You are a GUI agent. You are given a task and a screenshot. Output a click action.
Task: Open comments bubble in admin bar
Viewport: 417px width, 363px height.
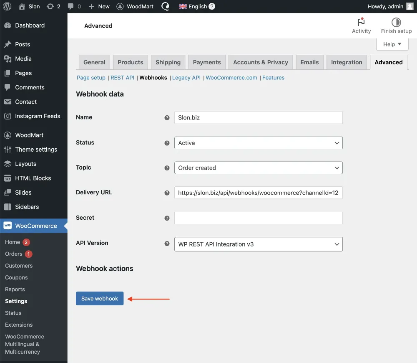[x=71, y=6]
